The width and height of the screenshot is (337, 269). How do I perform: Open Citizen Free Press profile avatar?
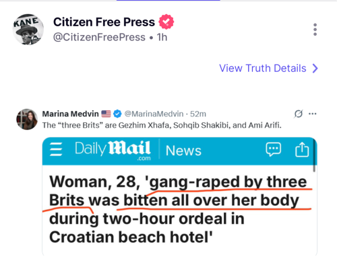click(28, 30)
